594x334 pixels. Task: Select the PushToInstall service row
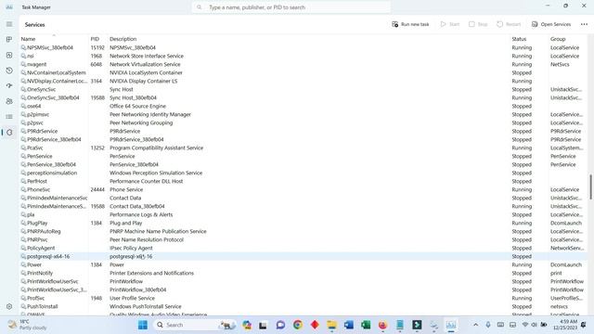click(303, 306)
